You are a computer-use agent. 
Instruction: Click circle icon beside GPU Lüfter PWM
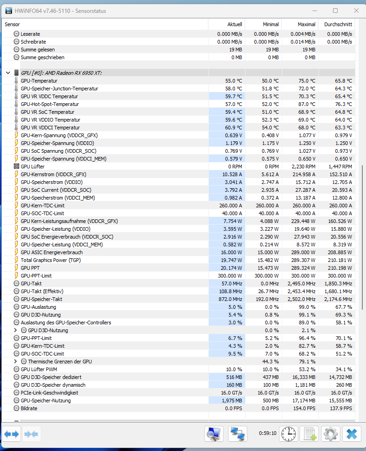point(16,369)
